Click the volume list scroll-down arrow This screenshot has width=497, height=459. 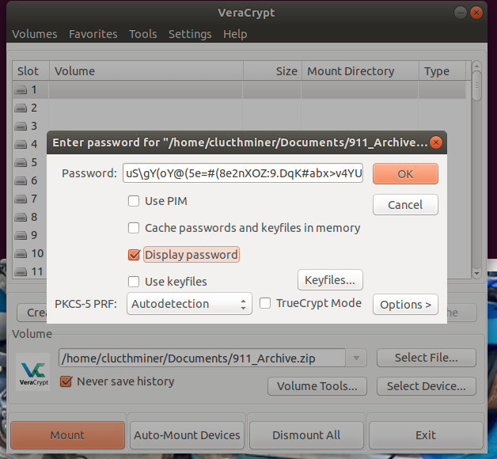(476, 273)
